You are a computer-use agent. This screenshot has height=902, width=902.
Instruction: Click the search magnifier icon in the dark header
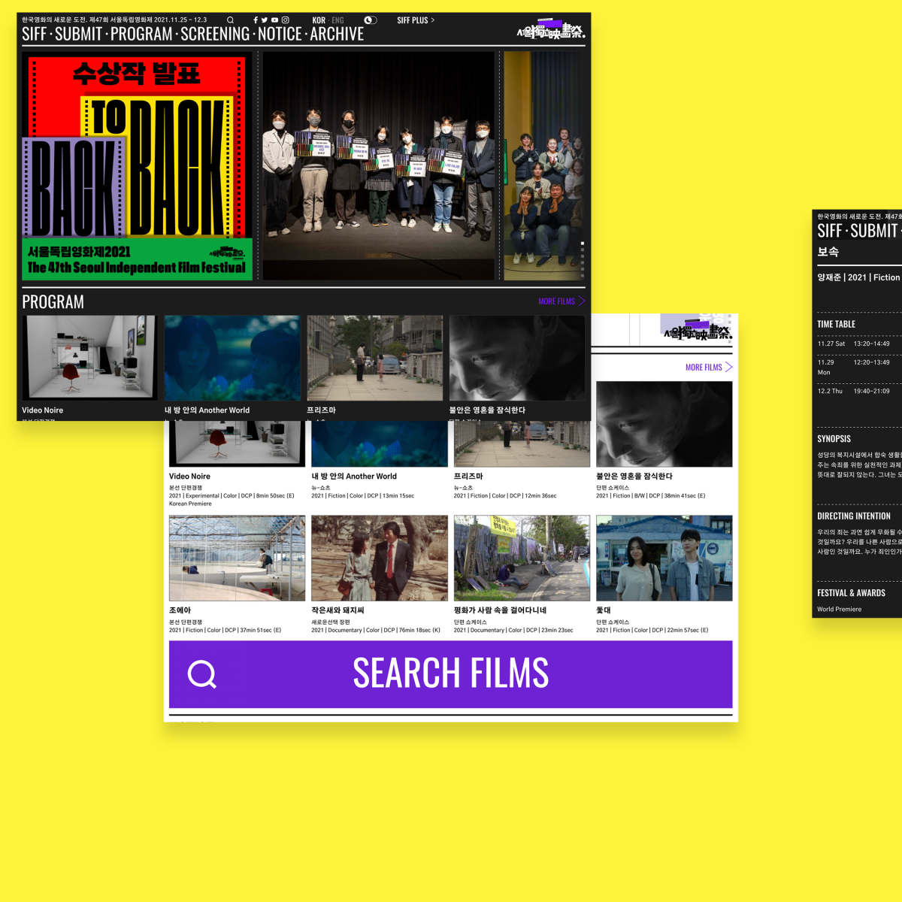coord(230,20)
